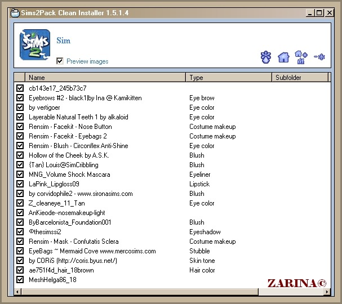The height and width of the screenshot is (304, 342).
Task: Click horizontal scrollbar left arrow
Action: tap(17, 292)
